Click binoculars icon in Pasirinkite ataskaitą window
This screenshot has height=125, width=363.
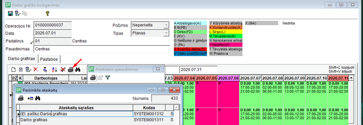[x=38, y=98]
